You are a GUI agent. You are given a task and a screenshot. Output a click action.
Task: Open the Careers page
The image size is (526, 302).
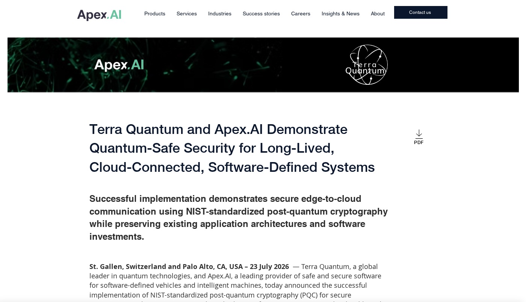(x=301, y=14)
